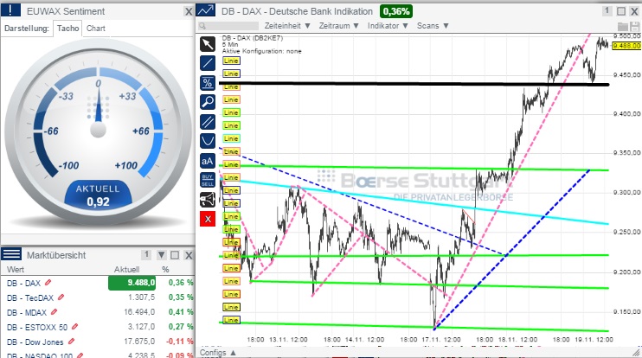Click the green 0,36% badge in chart title

[396, 11]
